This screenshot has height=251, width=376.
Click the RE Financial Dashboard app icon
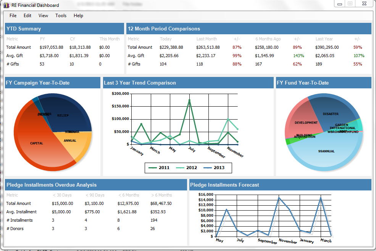click(6, 5)
